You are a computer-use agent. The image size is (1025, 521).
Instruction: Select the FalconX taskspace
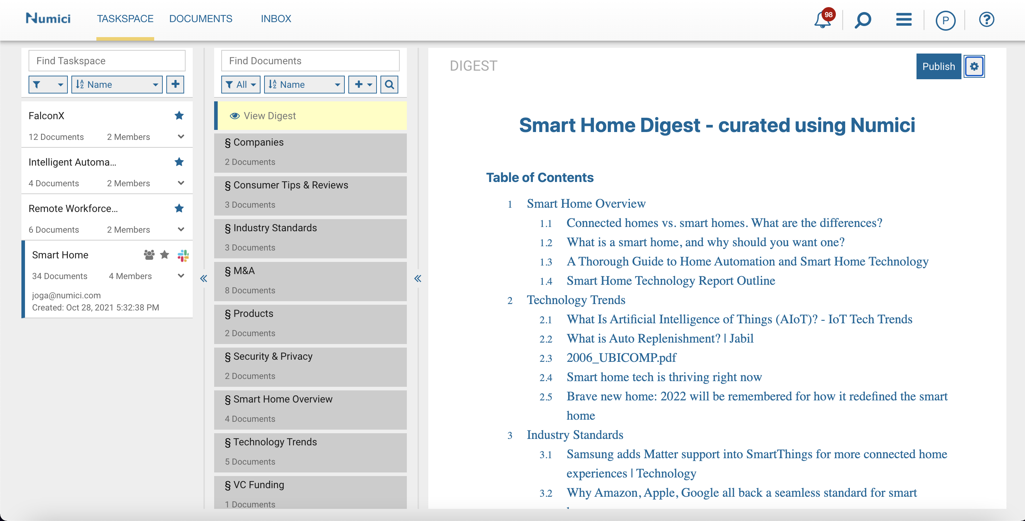(107, 125)
